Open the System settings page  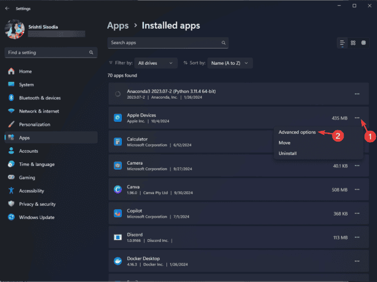(x=51, y=85)
